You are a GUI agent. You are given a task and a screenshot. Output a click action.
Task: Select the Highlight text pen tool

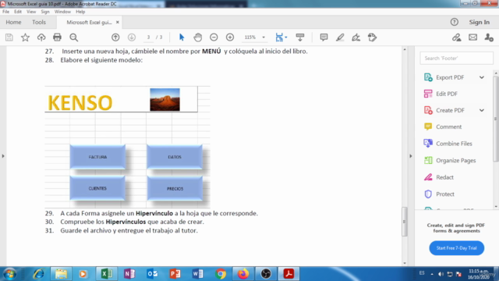click(x=340, y=37)
